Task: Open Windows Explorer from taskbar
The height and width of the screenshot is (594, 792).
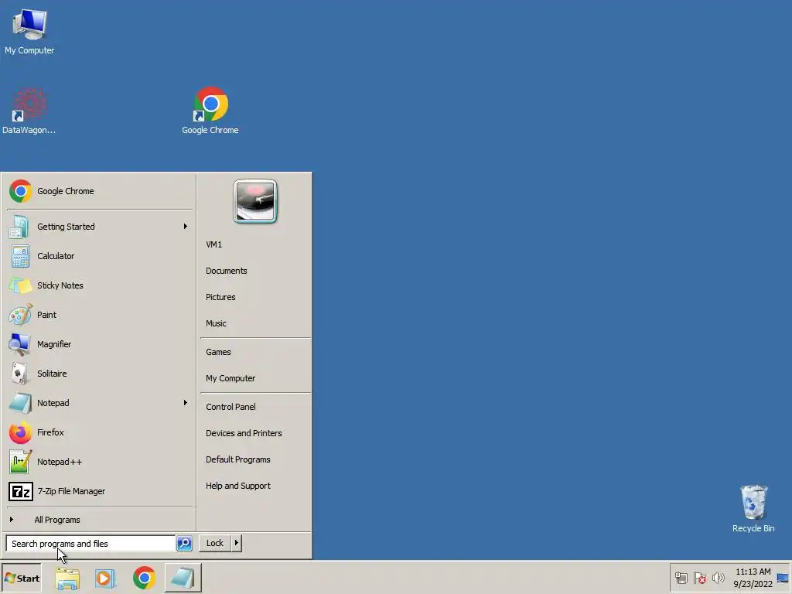Action: pyautogui.click(x=67, y=578)
